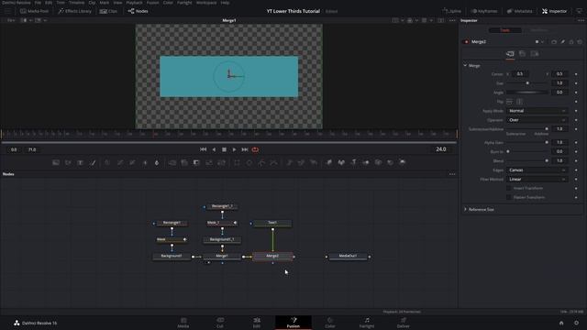Screen dimensions: 587x330
Task: Add a Renderer3D node from the toolbar
Action: point(403,162)
